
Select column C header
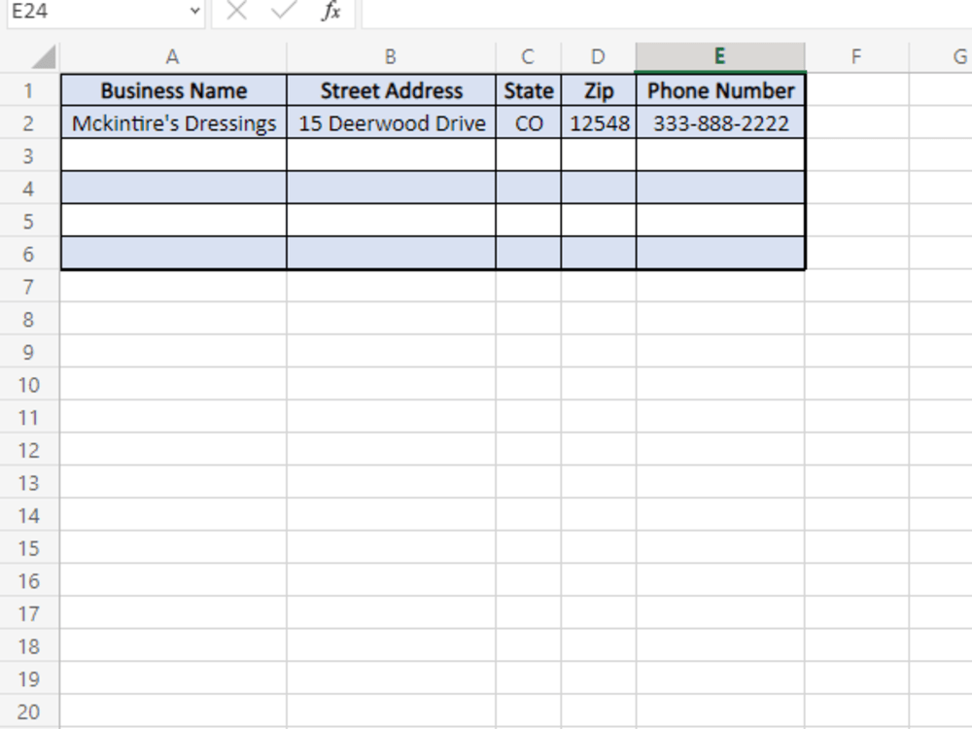coord(528,57)
